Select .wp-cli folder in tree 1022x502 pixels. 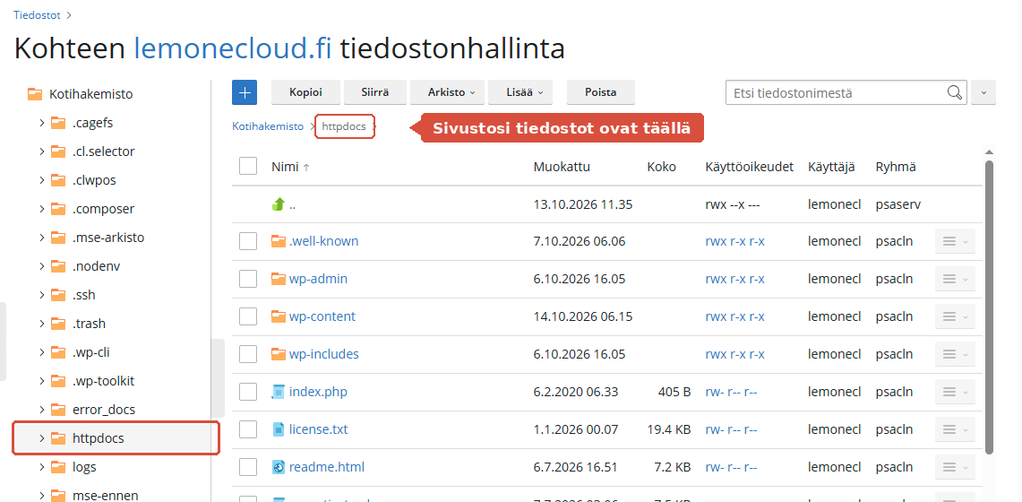pyautogui.click(x=90, y=352)
